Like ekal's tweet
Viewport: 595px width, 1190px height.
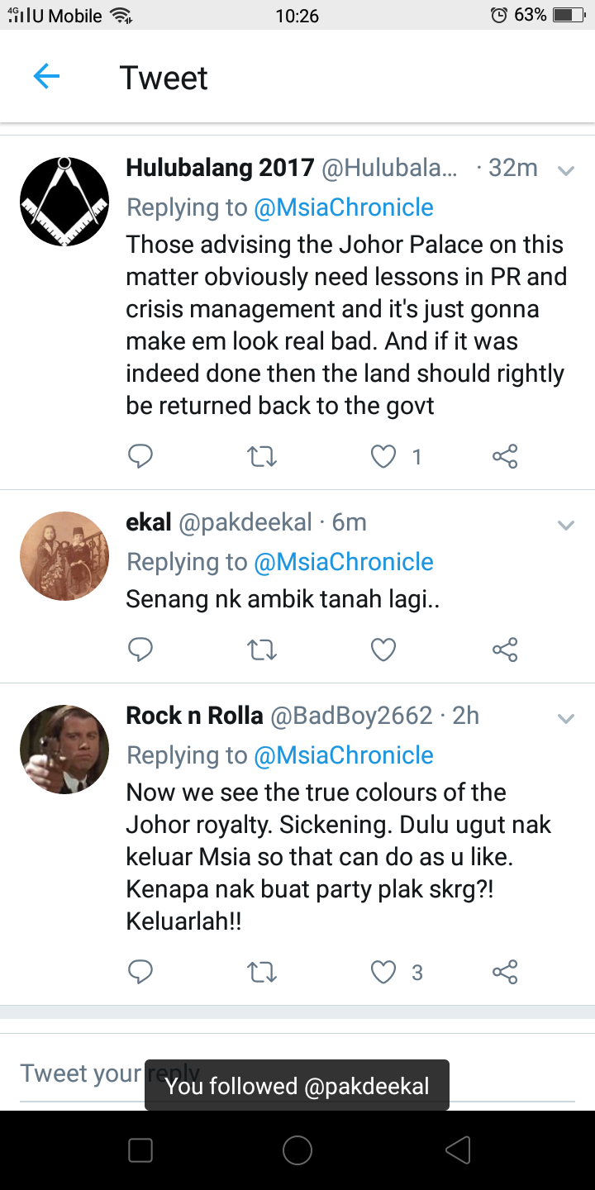click(x=383, y=650)
